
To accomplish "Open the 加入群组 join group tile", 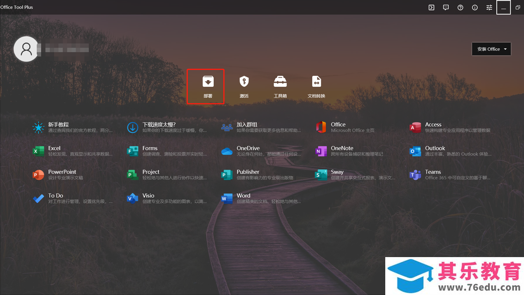I will click(x=261, y=127).
